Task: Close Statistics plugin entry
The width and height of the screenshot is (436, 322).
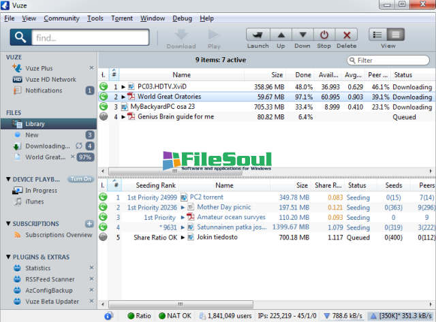Action: pyautogui.click(x=91, y=268)
